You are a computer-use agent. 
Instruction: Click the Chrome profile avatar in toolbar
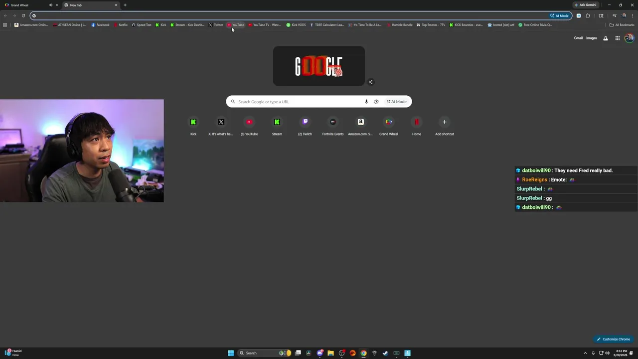point(624,15)
